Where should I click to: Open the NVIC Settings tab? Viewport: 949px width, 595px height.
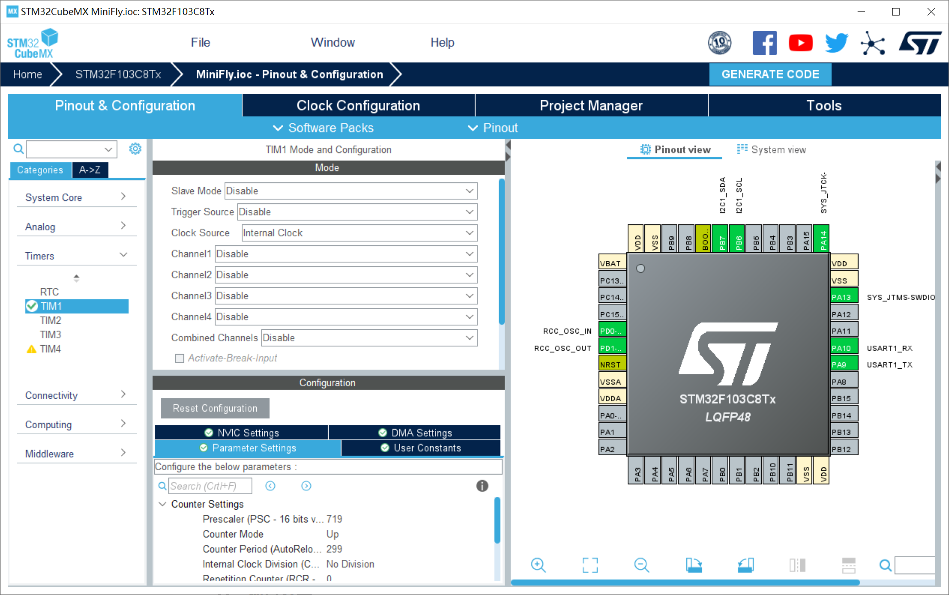(241, 433)
